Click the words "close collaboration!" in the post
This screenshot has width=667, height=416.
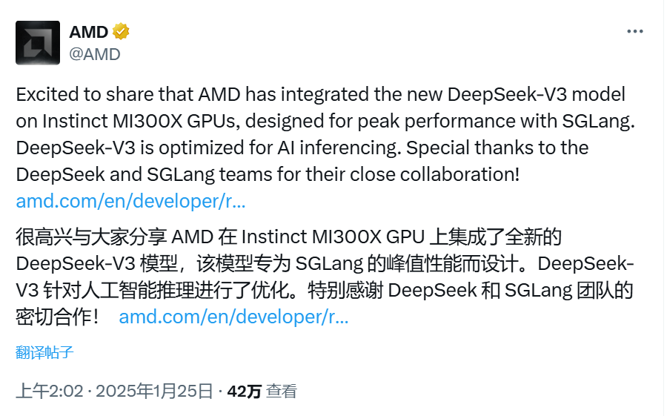coord(434,174)
